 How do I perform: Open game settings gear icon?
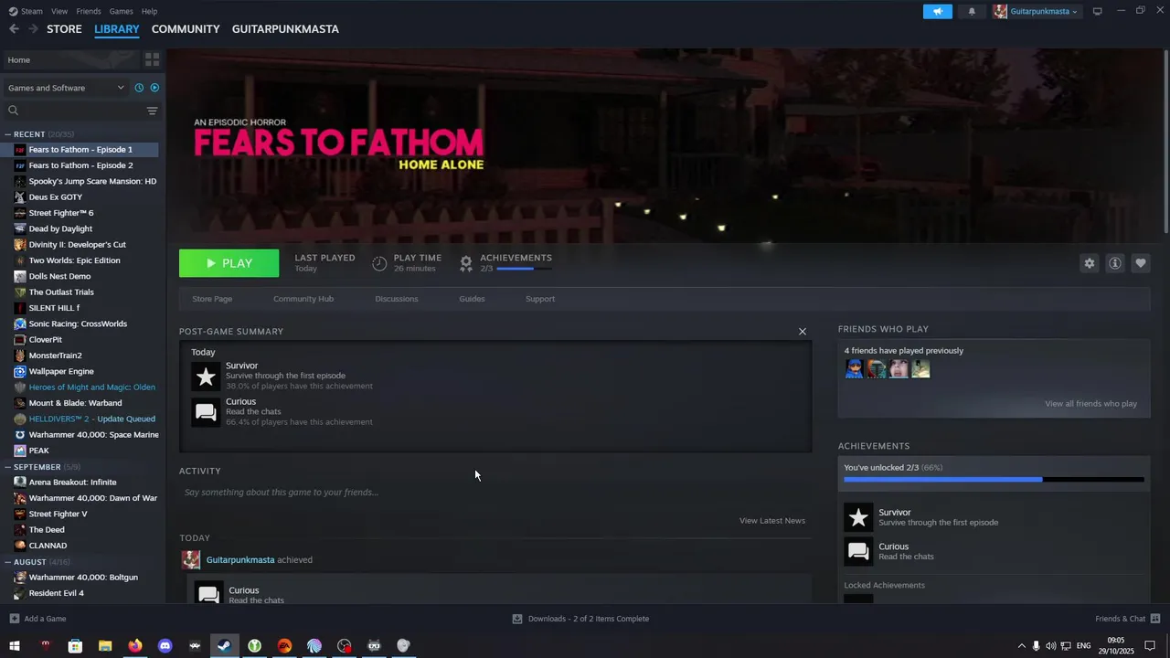click(x=1090, y=263)
